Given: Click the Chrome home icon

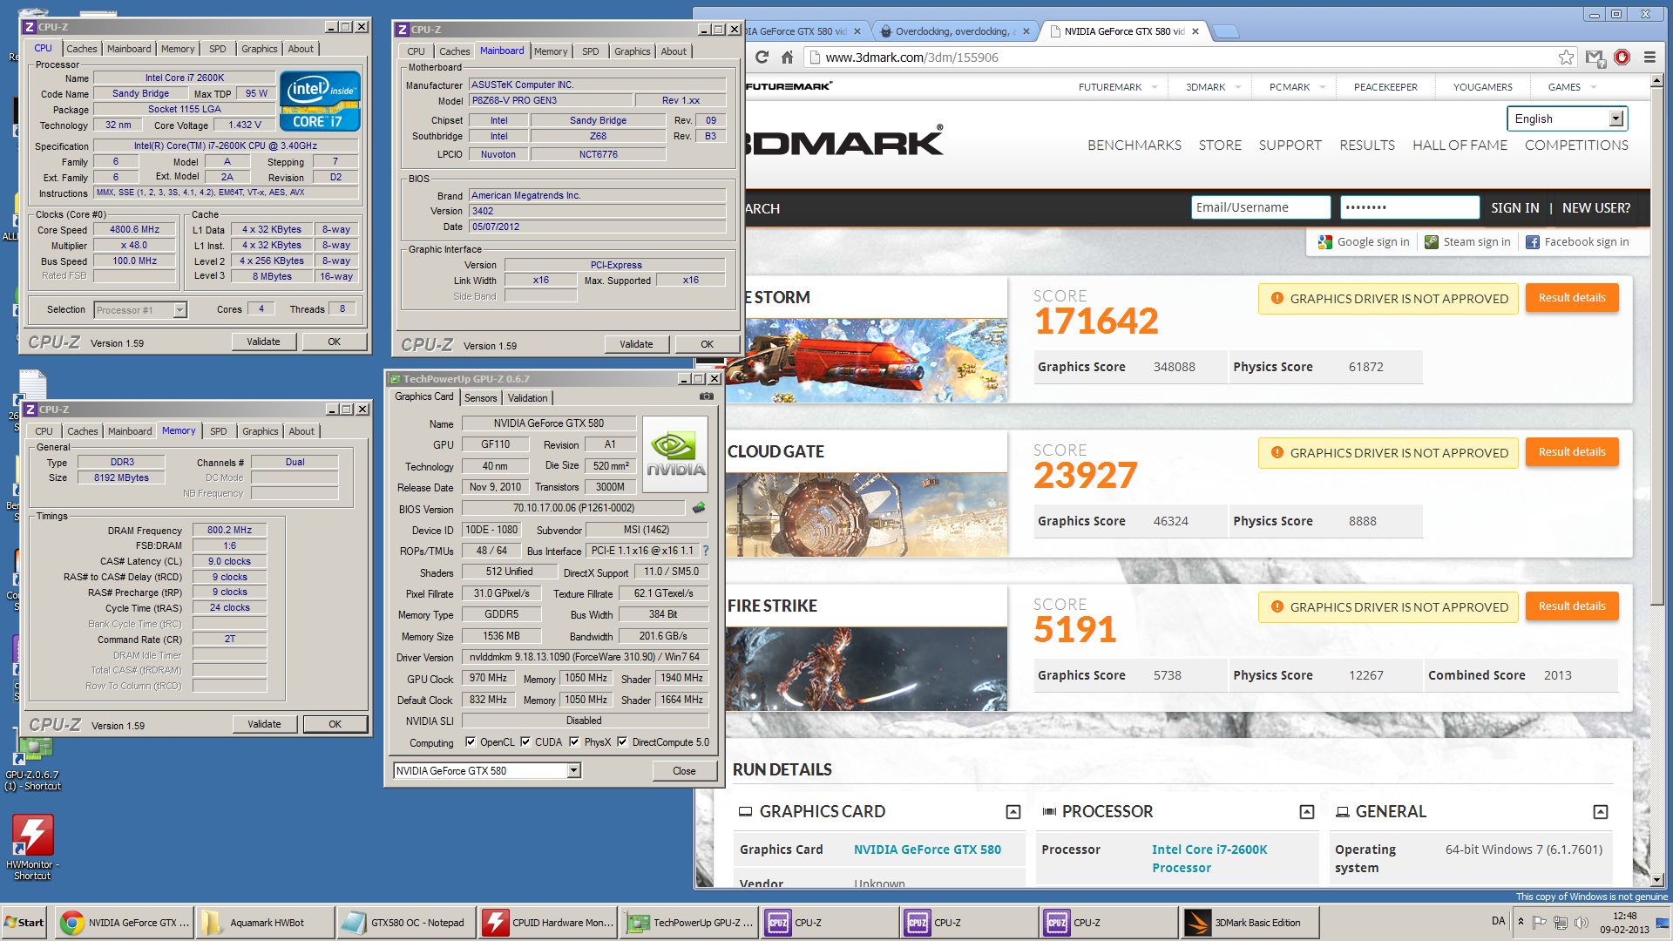Looking at the screenshot, I should click(787, 57).
